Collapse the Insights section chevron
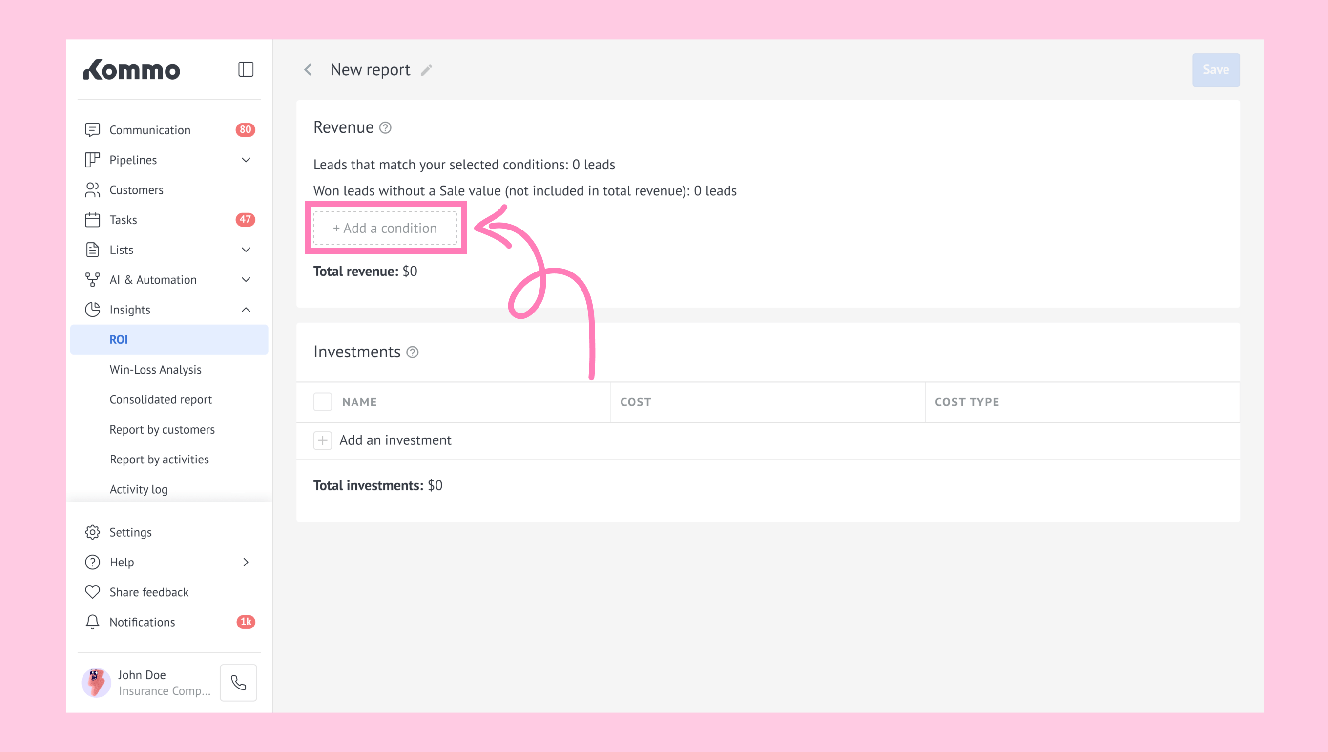 pyautogui.click(x=246, y=310)
